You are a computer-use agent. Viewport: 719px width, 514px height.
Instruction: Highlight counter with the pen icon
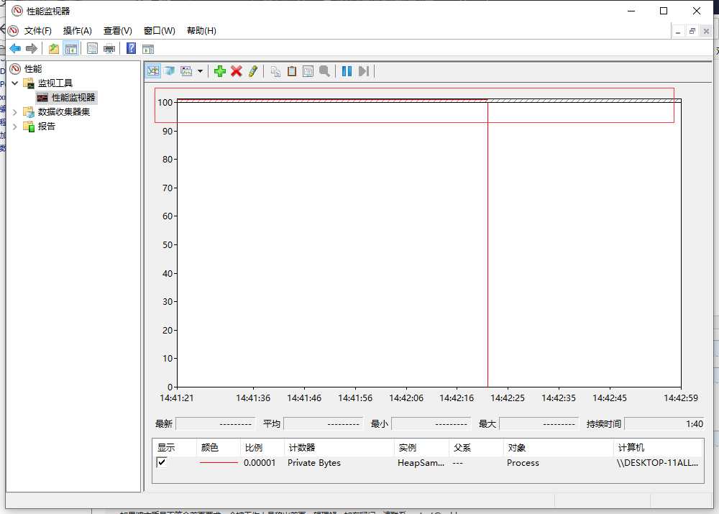(252, 71)
